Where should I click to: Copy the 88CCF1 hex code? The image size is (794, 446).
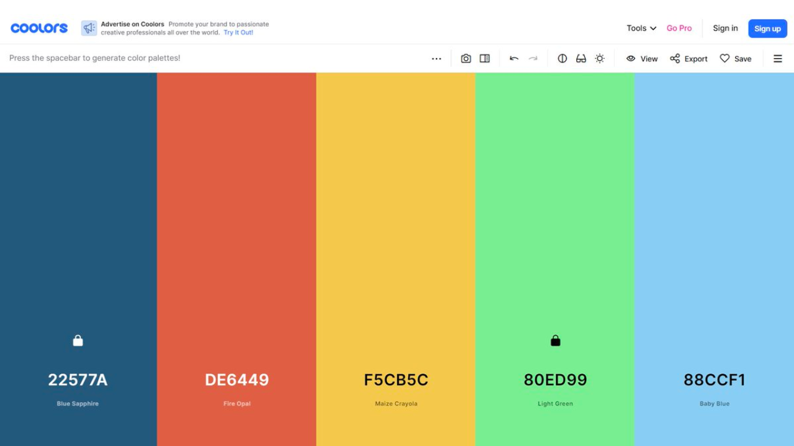tap(714, 380)
